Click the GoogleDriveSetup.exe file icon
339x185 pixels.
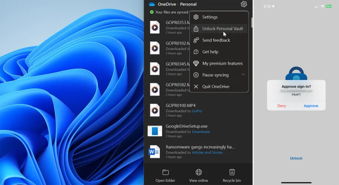pos(155,131)
